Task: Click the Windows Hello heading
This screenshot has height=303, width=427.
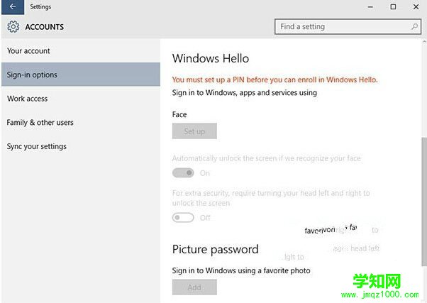Action: pyautogui.click(x=211, y=58)
